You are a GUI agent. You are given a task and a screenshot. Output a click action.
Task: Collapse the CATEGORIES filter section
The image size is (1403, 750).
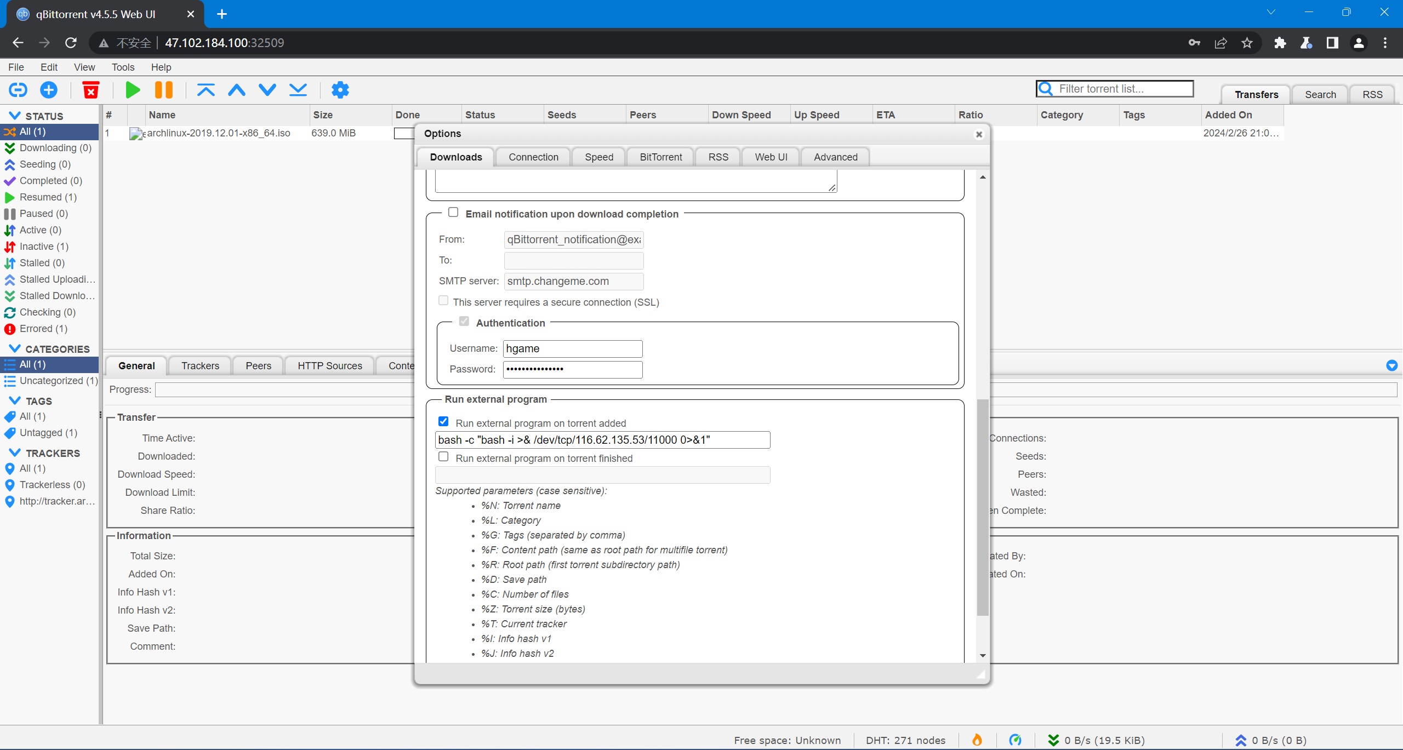point(15,348)
